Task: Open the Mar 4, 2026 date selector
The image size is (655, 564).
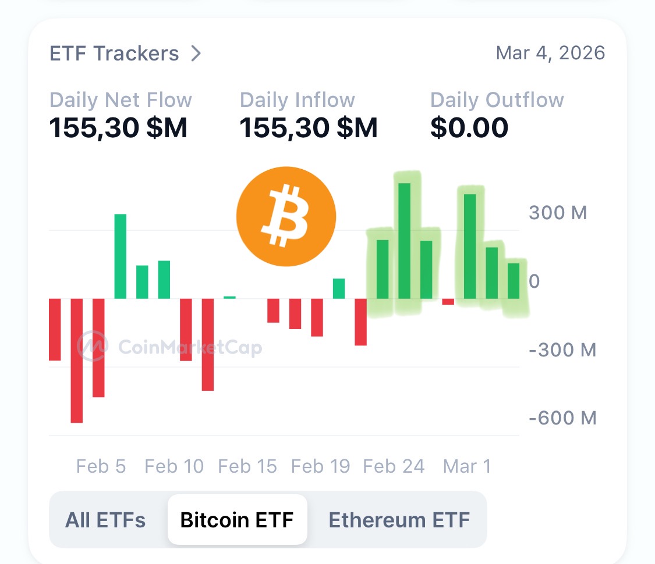Action: [x=551, y=53]
